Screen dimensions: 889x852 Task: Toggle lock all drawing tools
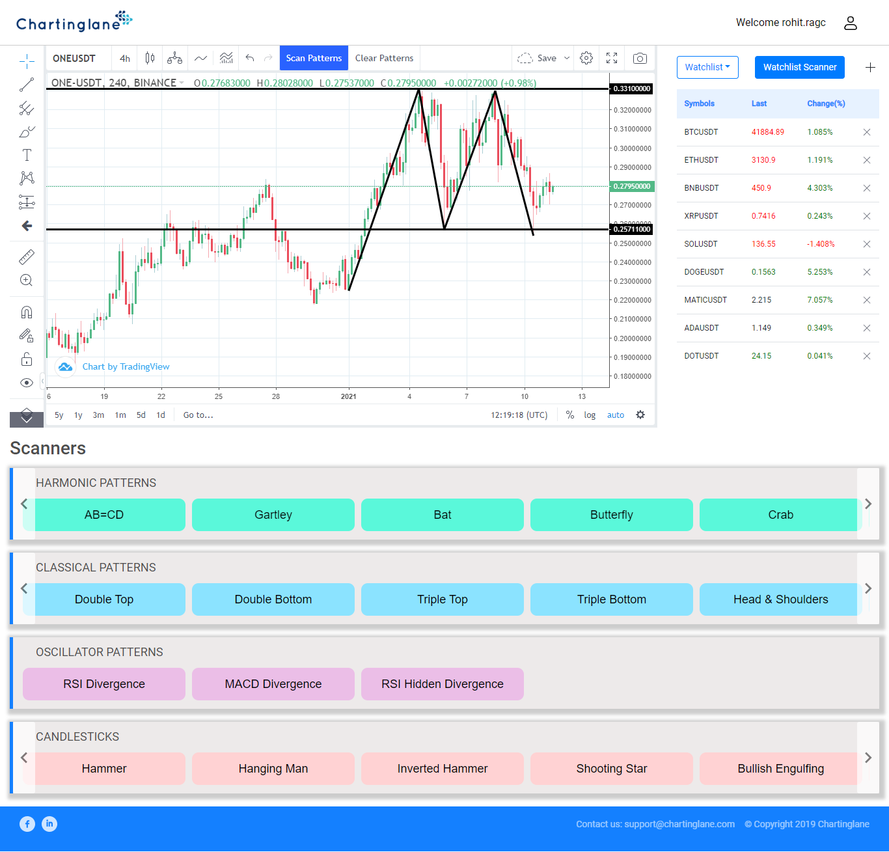27,359
